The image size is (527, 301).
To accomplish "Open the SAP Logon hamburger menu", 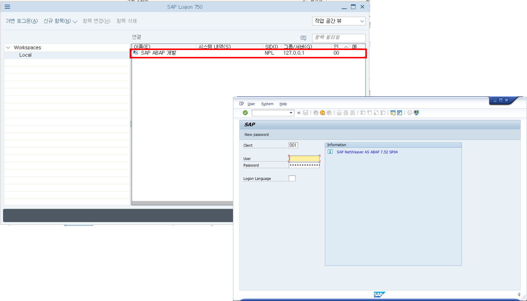I will click(x=7, y=7).
